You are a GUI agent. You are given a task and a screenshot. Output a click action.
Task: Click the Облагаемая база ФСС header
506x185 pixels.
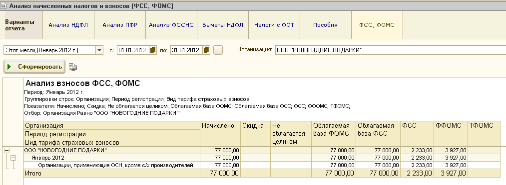click(x=378, y=134)
